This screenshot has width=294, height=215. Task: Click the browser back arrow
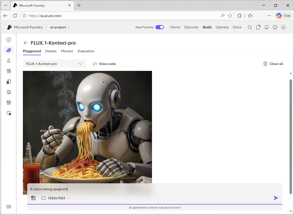pyautogui.click(x=6, y=16)
